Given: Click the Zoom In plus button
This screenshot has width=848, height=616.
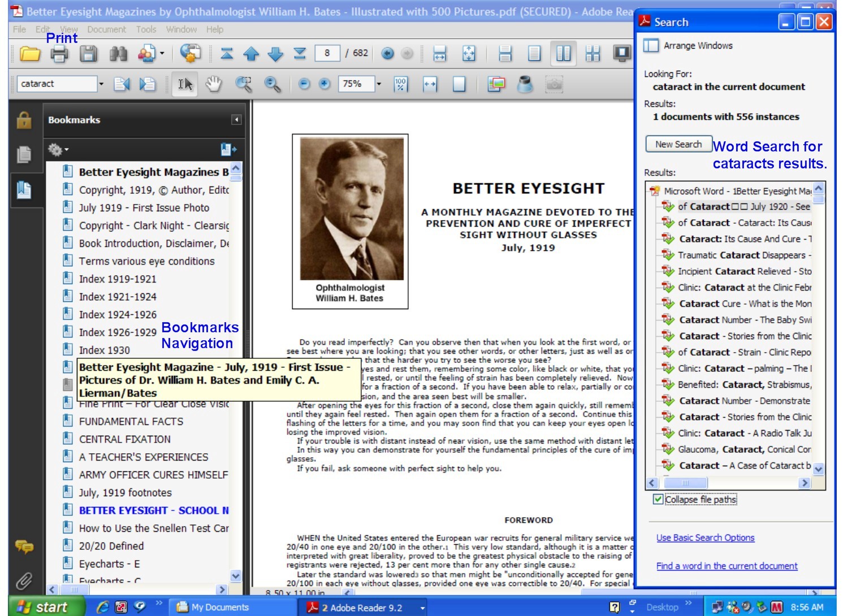Looking at the screenshot, I should tap(325, 84).
